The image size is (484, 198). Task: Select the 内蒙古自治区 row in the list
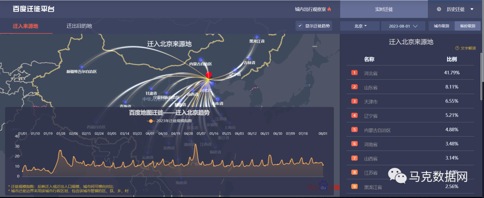pyautogui.click(x=410, y=130)
